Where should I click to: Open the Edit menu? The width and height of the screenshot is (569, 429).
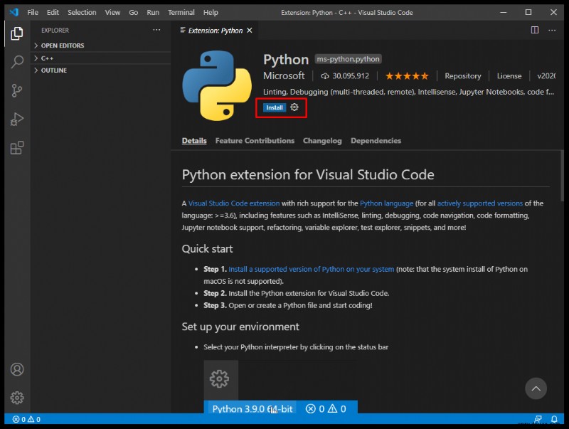(x=53, y=12)
